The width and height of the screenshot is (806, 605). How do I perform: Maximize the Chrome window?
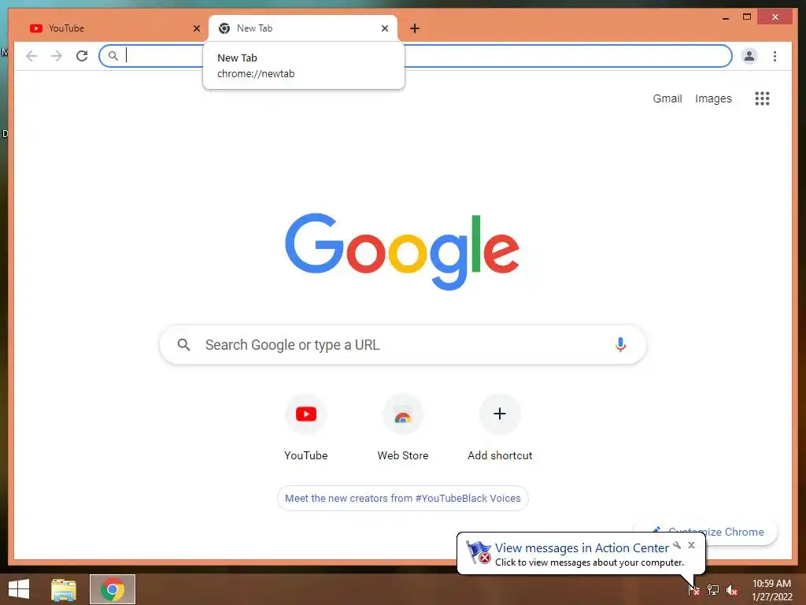747,17
